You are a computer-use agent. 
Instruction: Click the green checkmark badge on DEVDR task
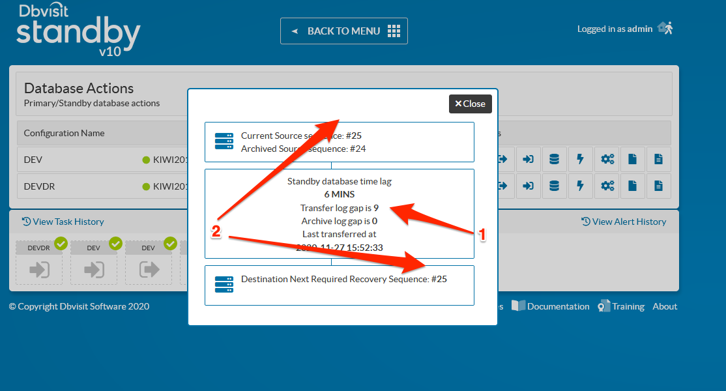(60, 243)
